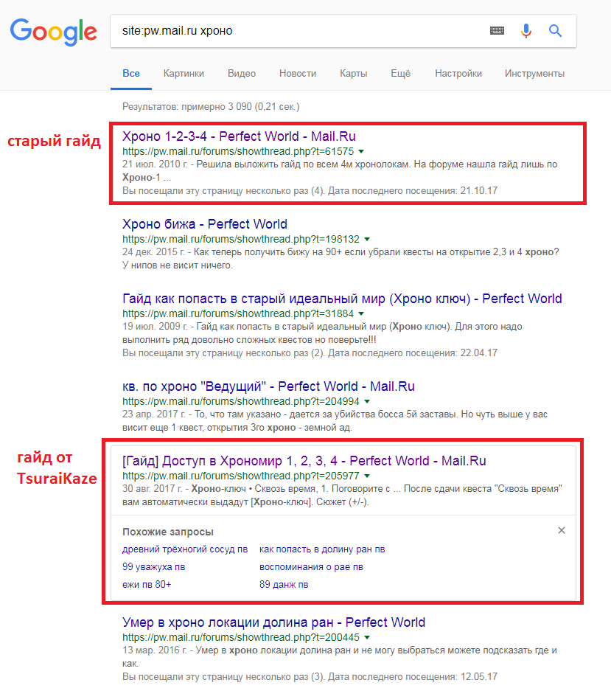Switch to the 'Картинки' tab
The image size is (611, 691).
[184, 73]
